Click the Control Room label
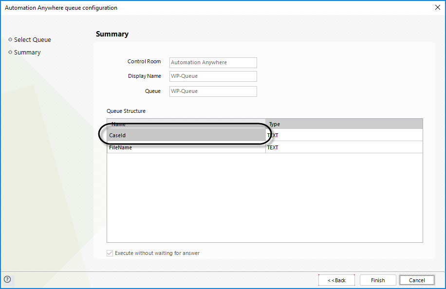Image resolution: width=446 pixels, height=289 pixels. pyautogui.click(x=144, y=61)
